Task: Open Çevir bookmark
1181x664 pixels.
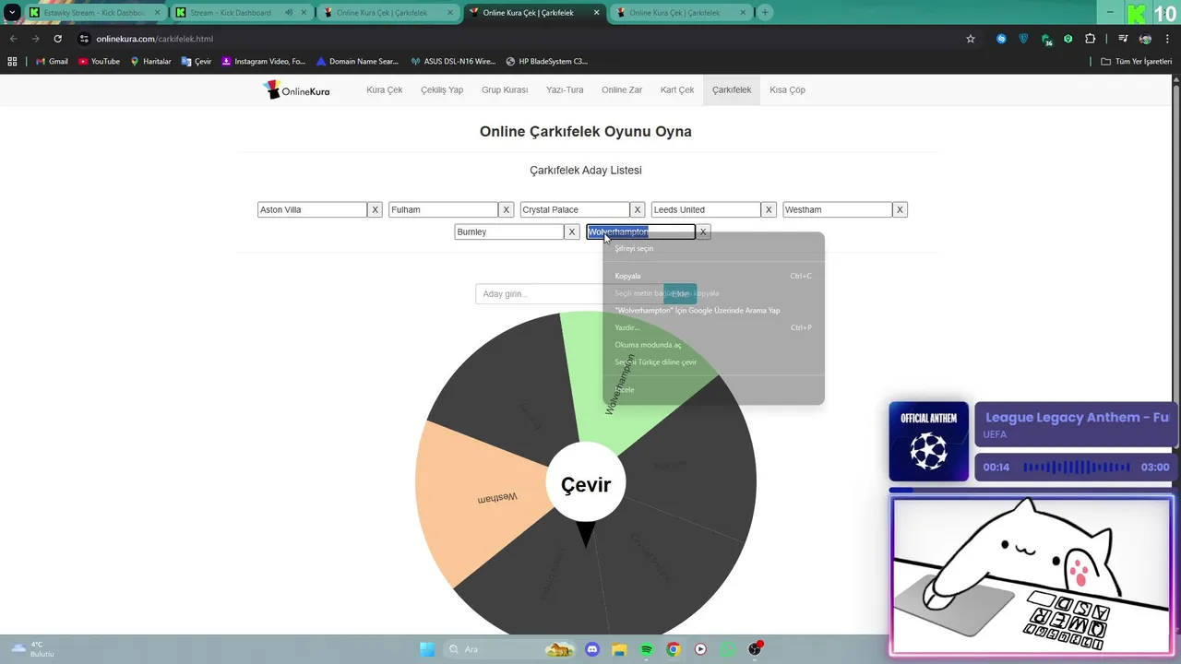Action: tap(197, 61)
